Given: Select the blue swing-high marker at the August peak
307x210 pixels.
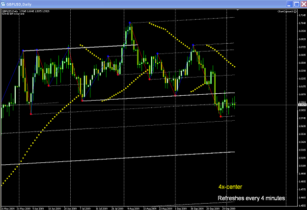Looking at the screenshot, I should coord(130,23).
